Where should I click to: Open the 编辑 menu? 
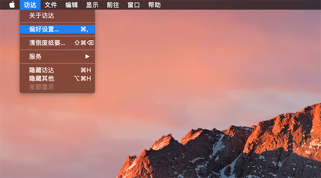click(x=71, y=5)
